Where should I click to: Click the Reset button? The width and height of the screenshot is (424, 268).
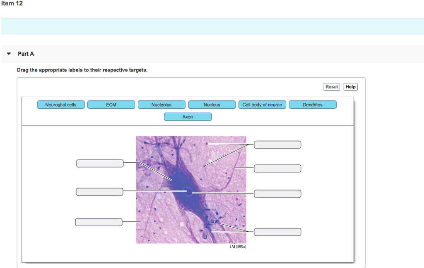pyautogui.click(x=332, y=87)
